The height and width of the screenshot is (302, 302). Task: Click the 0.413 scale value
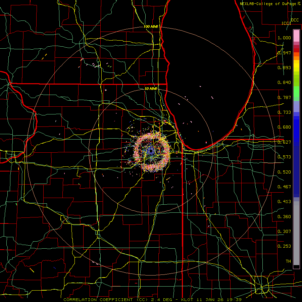[284, 202]
